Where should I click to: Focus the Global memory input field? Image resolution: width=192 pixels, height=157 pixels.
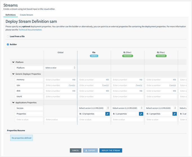(61, 80)
